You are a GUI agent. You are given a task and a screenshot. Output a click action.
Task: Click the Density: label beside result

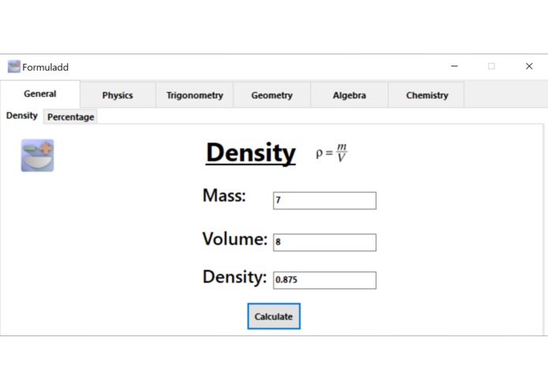point(234,277)
